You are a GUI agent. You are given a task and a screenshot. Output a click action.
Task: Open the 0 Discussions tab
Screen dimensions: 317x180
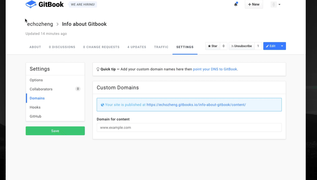coord(62,47)
